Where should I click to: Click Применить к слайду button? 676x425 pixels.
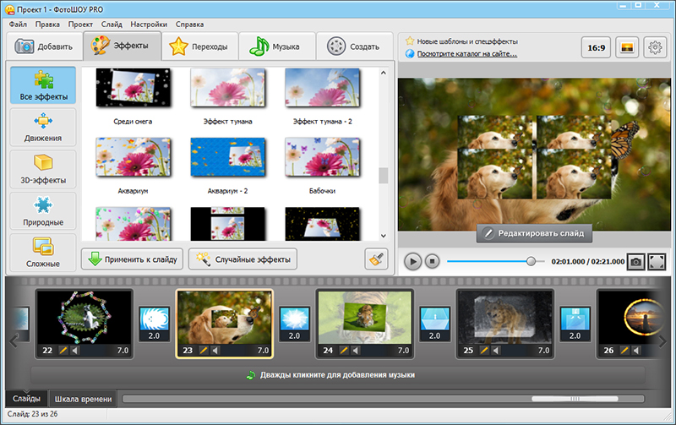(133, 259)
